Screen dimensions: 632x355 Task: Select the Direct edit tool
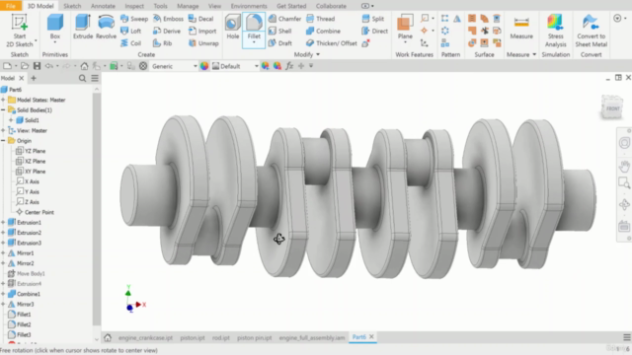pyautogui.click(x=375, y=31)
